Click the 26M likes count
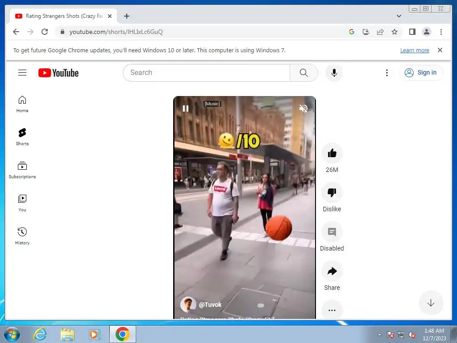 tap(332, 170)
